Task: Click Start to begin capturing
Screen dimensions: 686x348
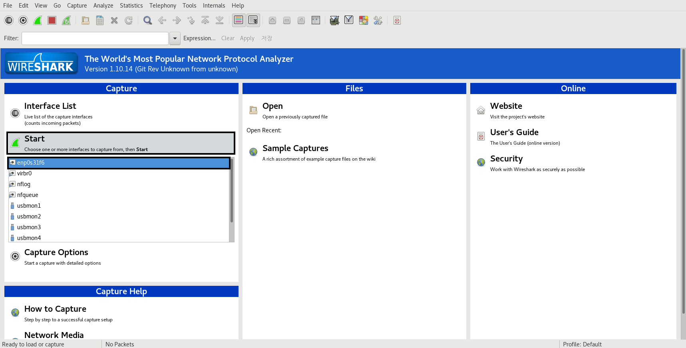Action: pyautogui.click(x=121, y=143)
